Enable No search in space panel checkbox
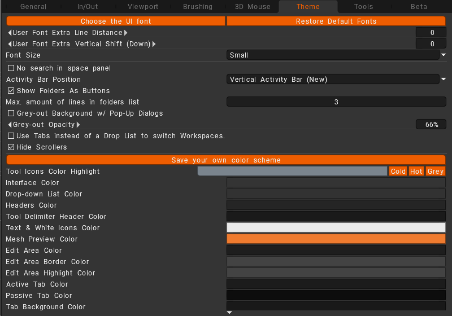 (11, 68)
